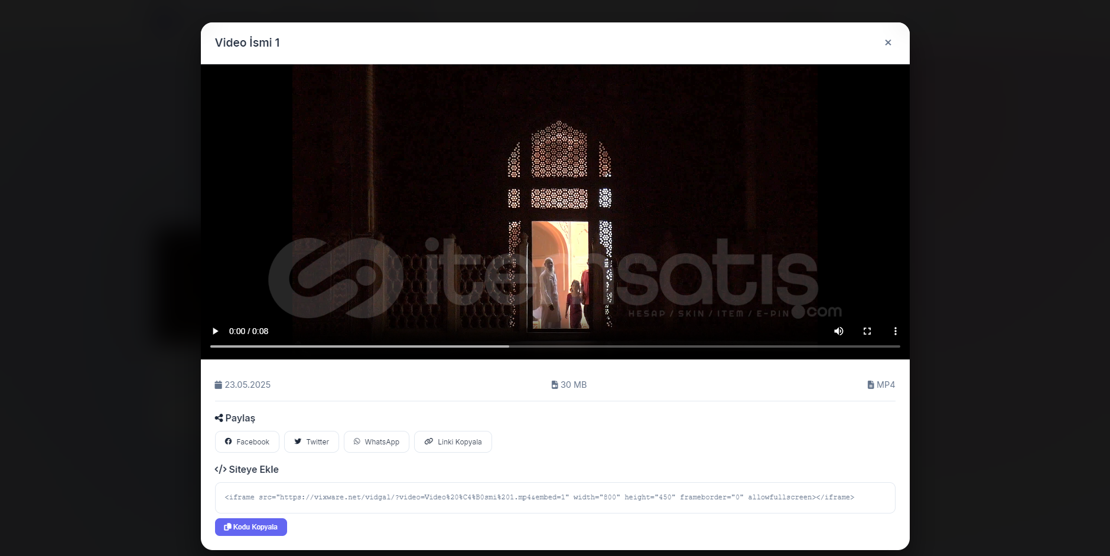
Task: Play the video with the play button
Action: click(216, 331)
